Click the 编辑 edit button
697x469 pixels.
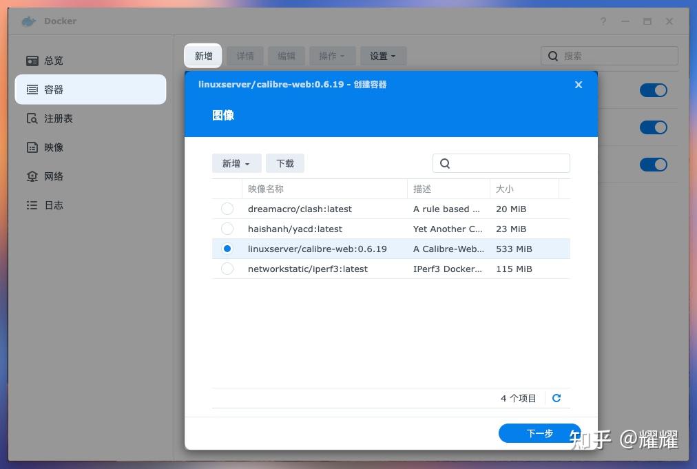tap(287, 56)
